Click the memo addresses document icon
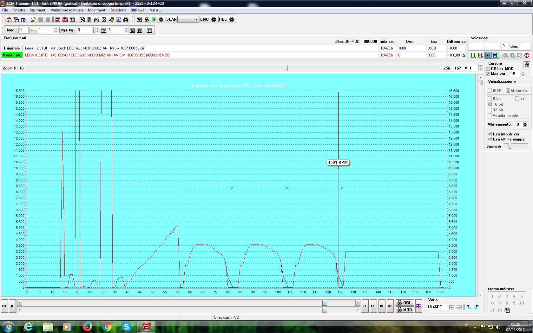The height and width of the screenshot is (333, 533). point(507,310)
